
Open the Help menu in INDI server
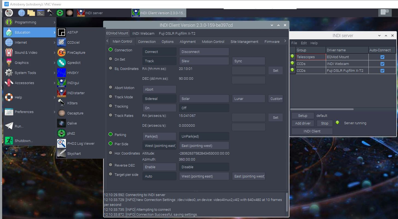[x=314, y=43]
